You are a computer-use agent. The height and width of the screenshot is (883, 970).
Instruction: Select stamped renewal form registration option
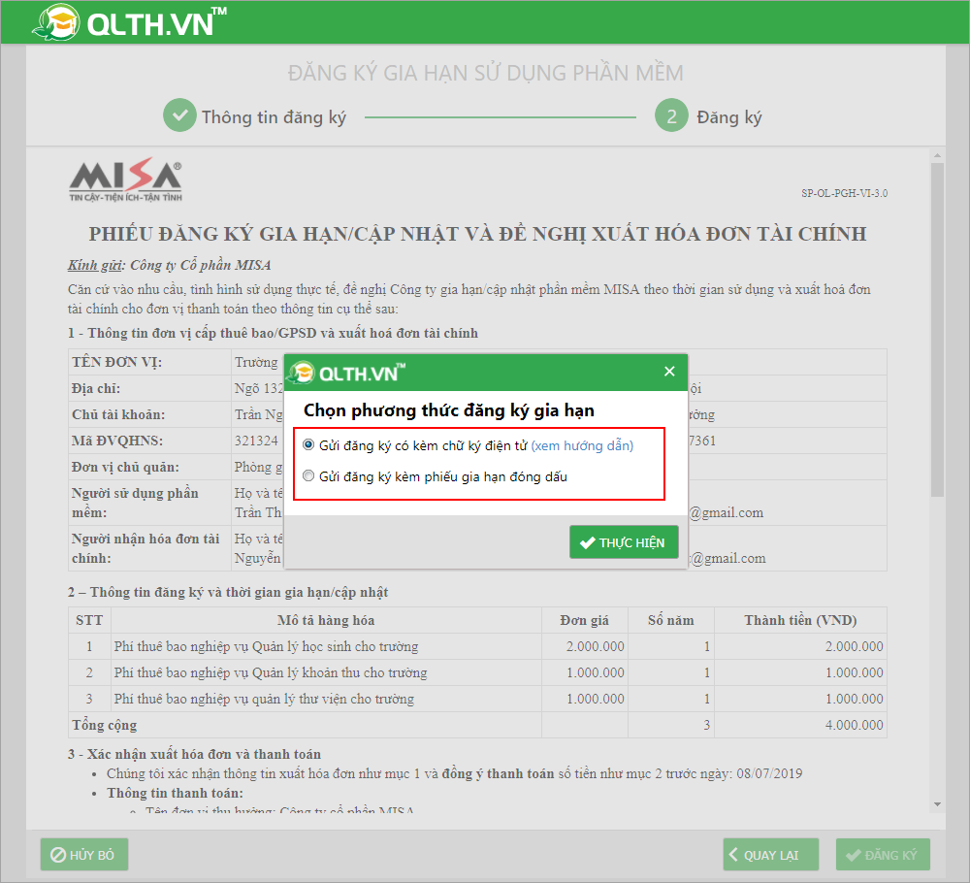click(x=308, y=475)
